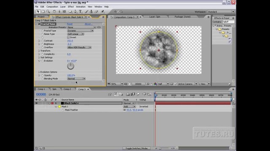Image resolution: width=270 pixels, height=151 pixels.
Task: Open About for Fractal Noise
Action: coord(89,24)
